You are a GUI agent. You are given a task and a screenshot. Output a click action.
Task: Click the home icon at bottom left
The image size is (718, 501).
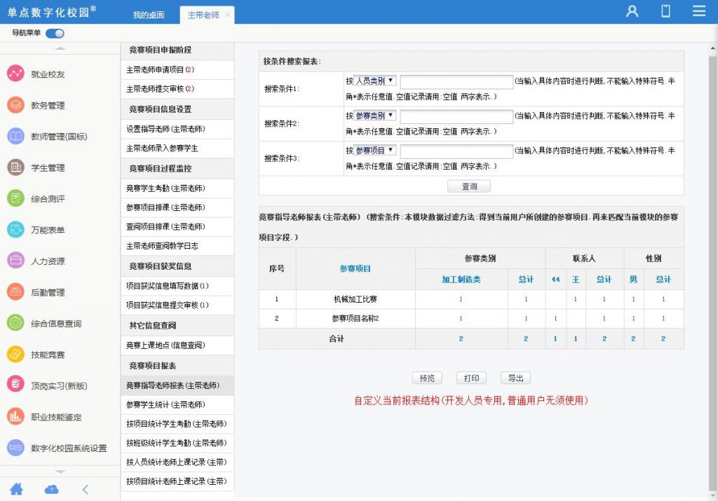click(16, 489)
